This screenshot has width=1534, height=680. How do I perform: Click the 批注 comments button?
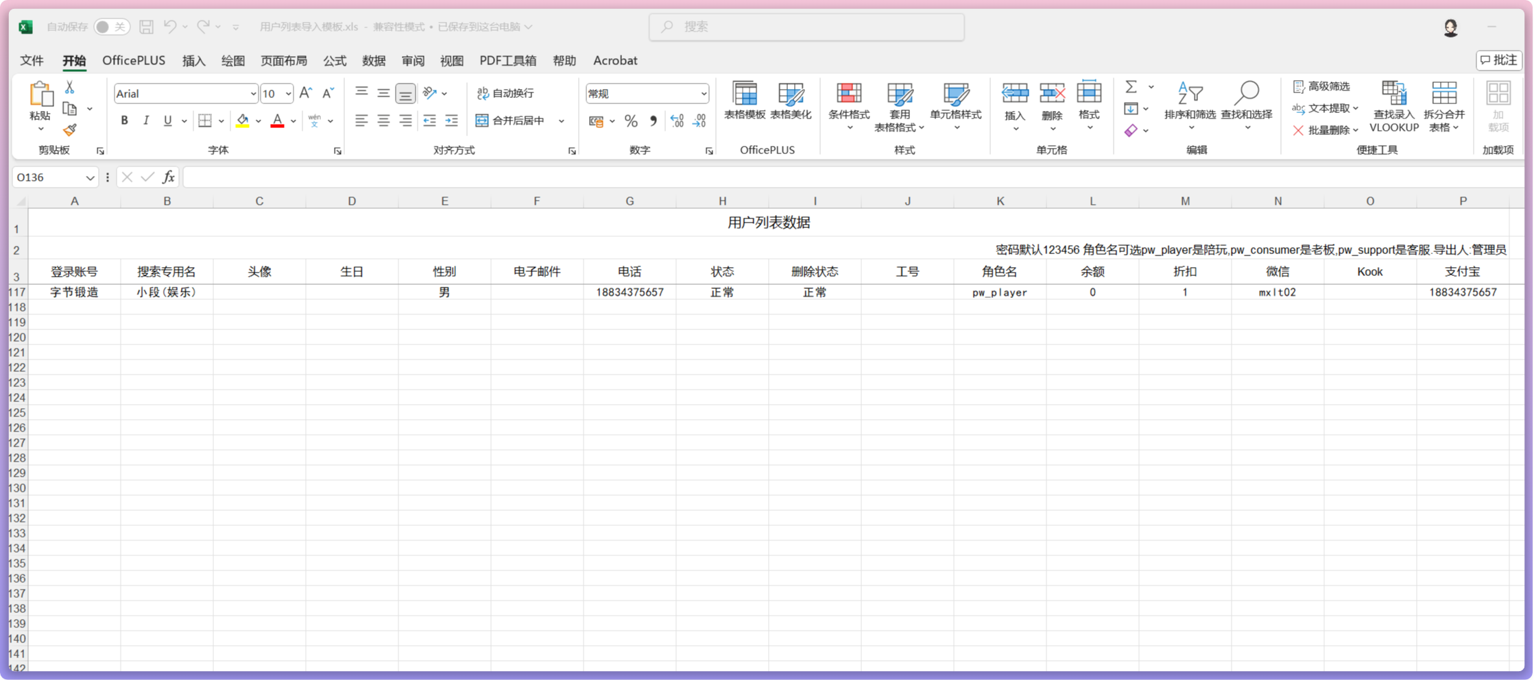pyautogui.click(x=1498, y=60)
